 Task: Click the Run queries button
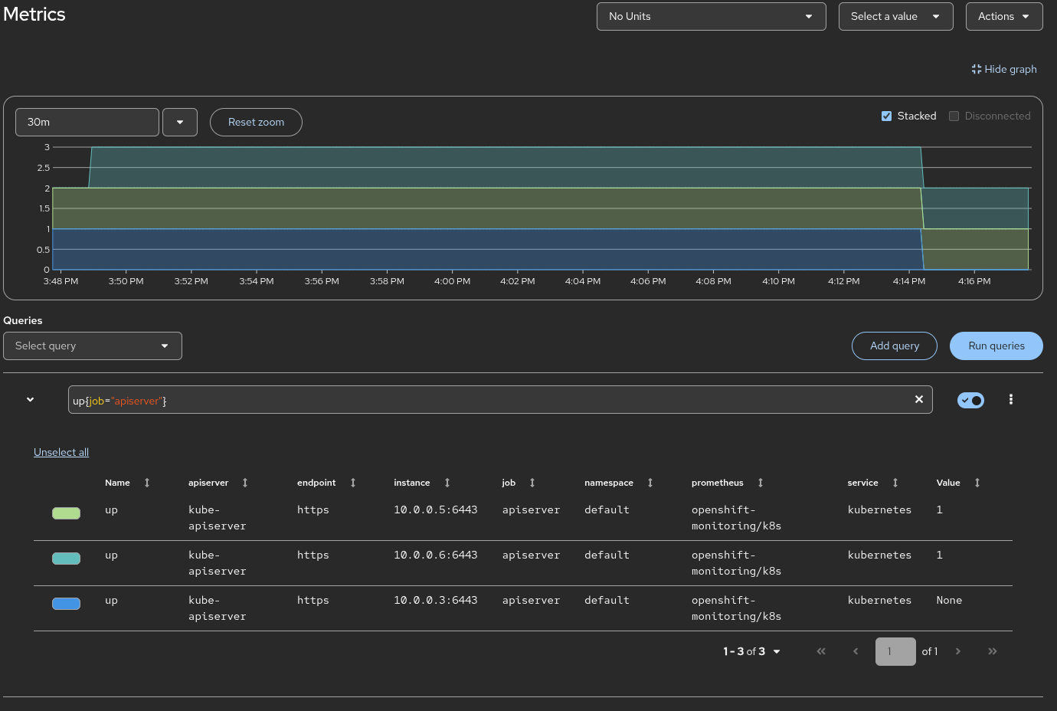[x=996, y=346]
